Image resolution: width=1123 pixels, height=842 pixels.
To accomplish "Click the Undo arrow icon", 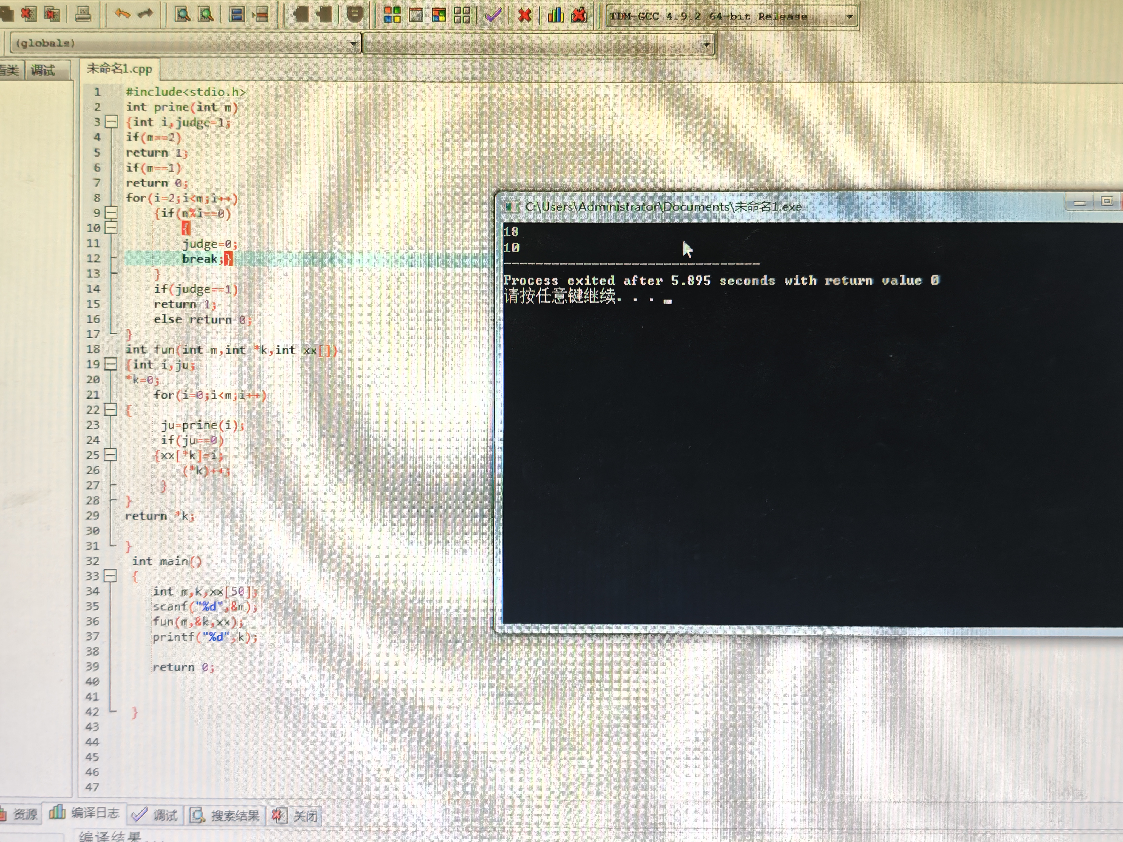I will pyautogui.click(x=122, y=14).
